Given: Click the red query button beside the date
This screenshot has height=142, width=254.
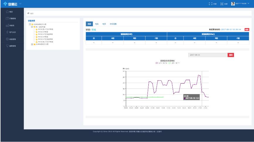Looking at the screenshot, I should [x=231, y=55].
